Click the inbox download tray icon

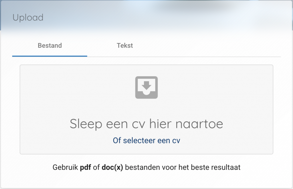click(146, 87)
